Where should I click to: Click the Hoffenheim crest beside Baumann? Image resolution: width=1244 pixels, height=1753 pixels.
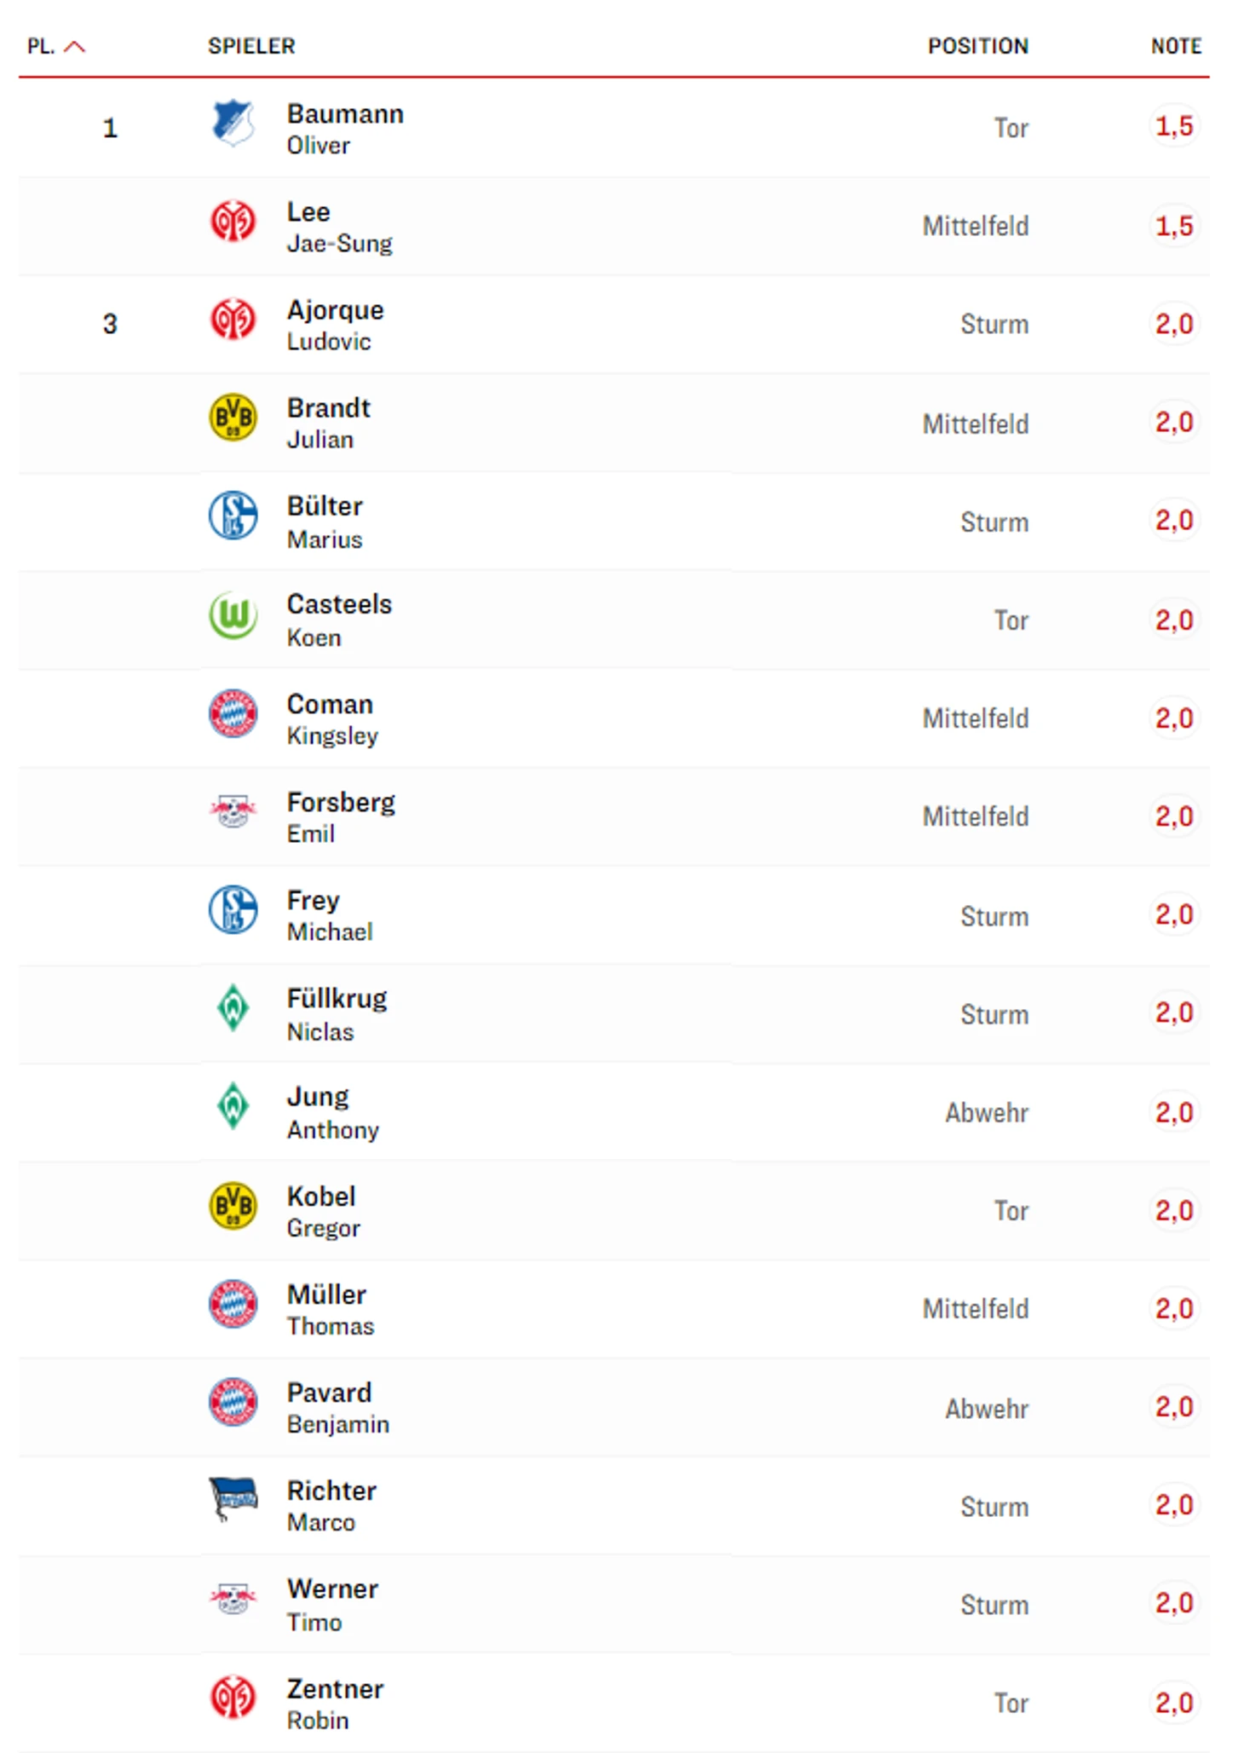[233, 124]
